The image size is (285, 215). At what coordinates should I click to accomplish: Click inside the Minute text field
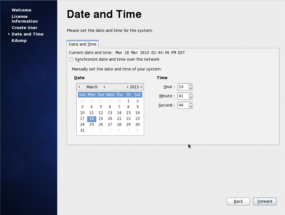[x=183, y=96]
